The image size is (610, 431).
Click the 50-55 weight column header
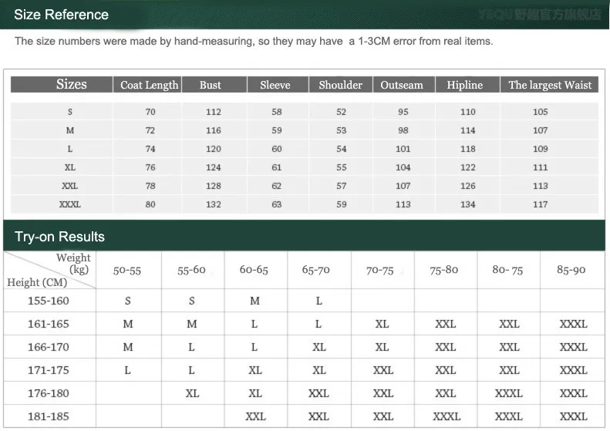127,271
